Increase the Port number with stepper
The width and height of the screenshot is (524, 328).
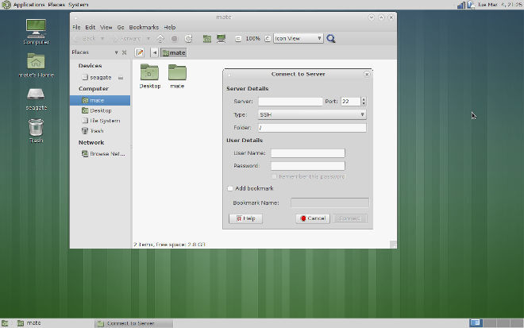point(364,99)
